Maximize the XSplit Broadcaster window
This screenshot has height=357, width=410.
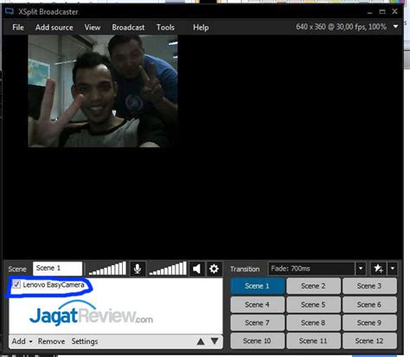click(382, 11)
